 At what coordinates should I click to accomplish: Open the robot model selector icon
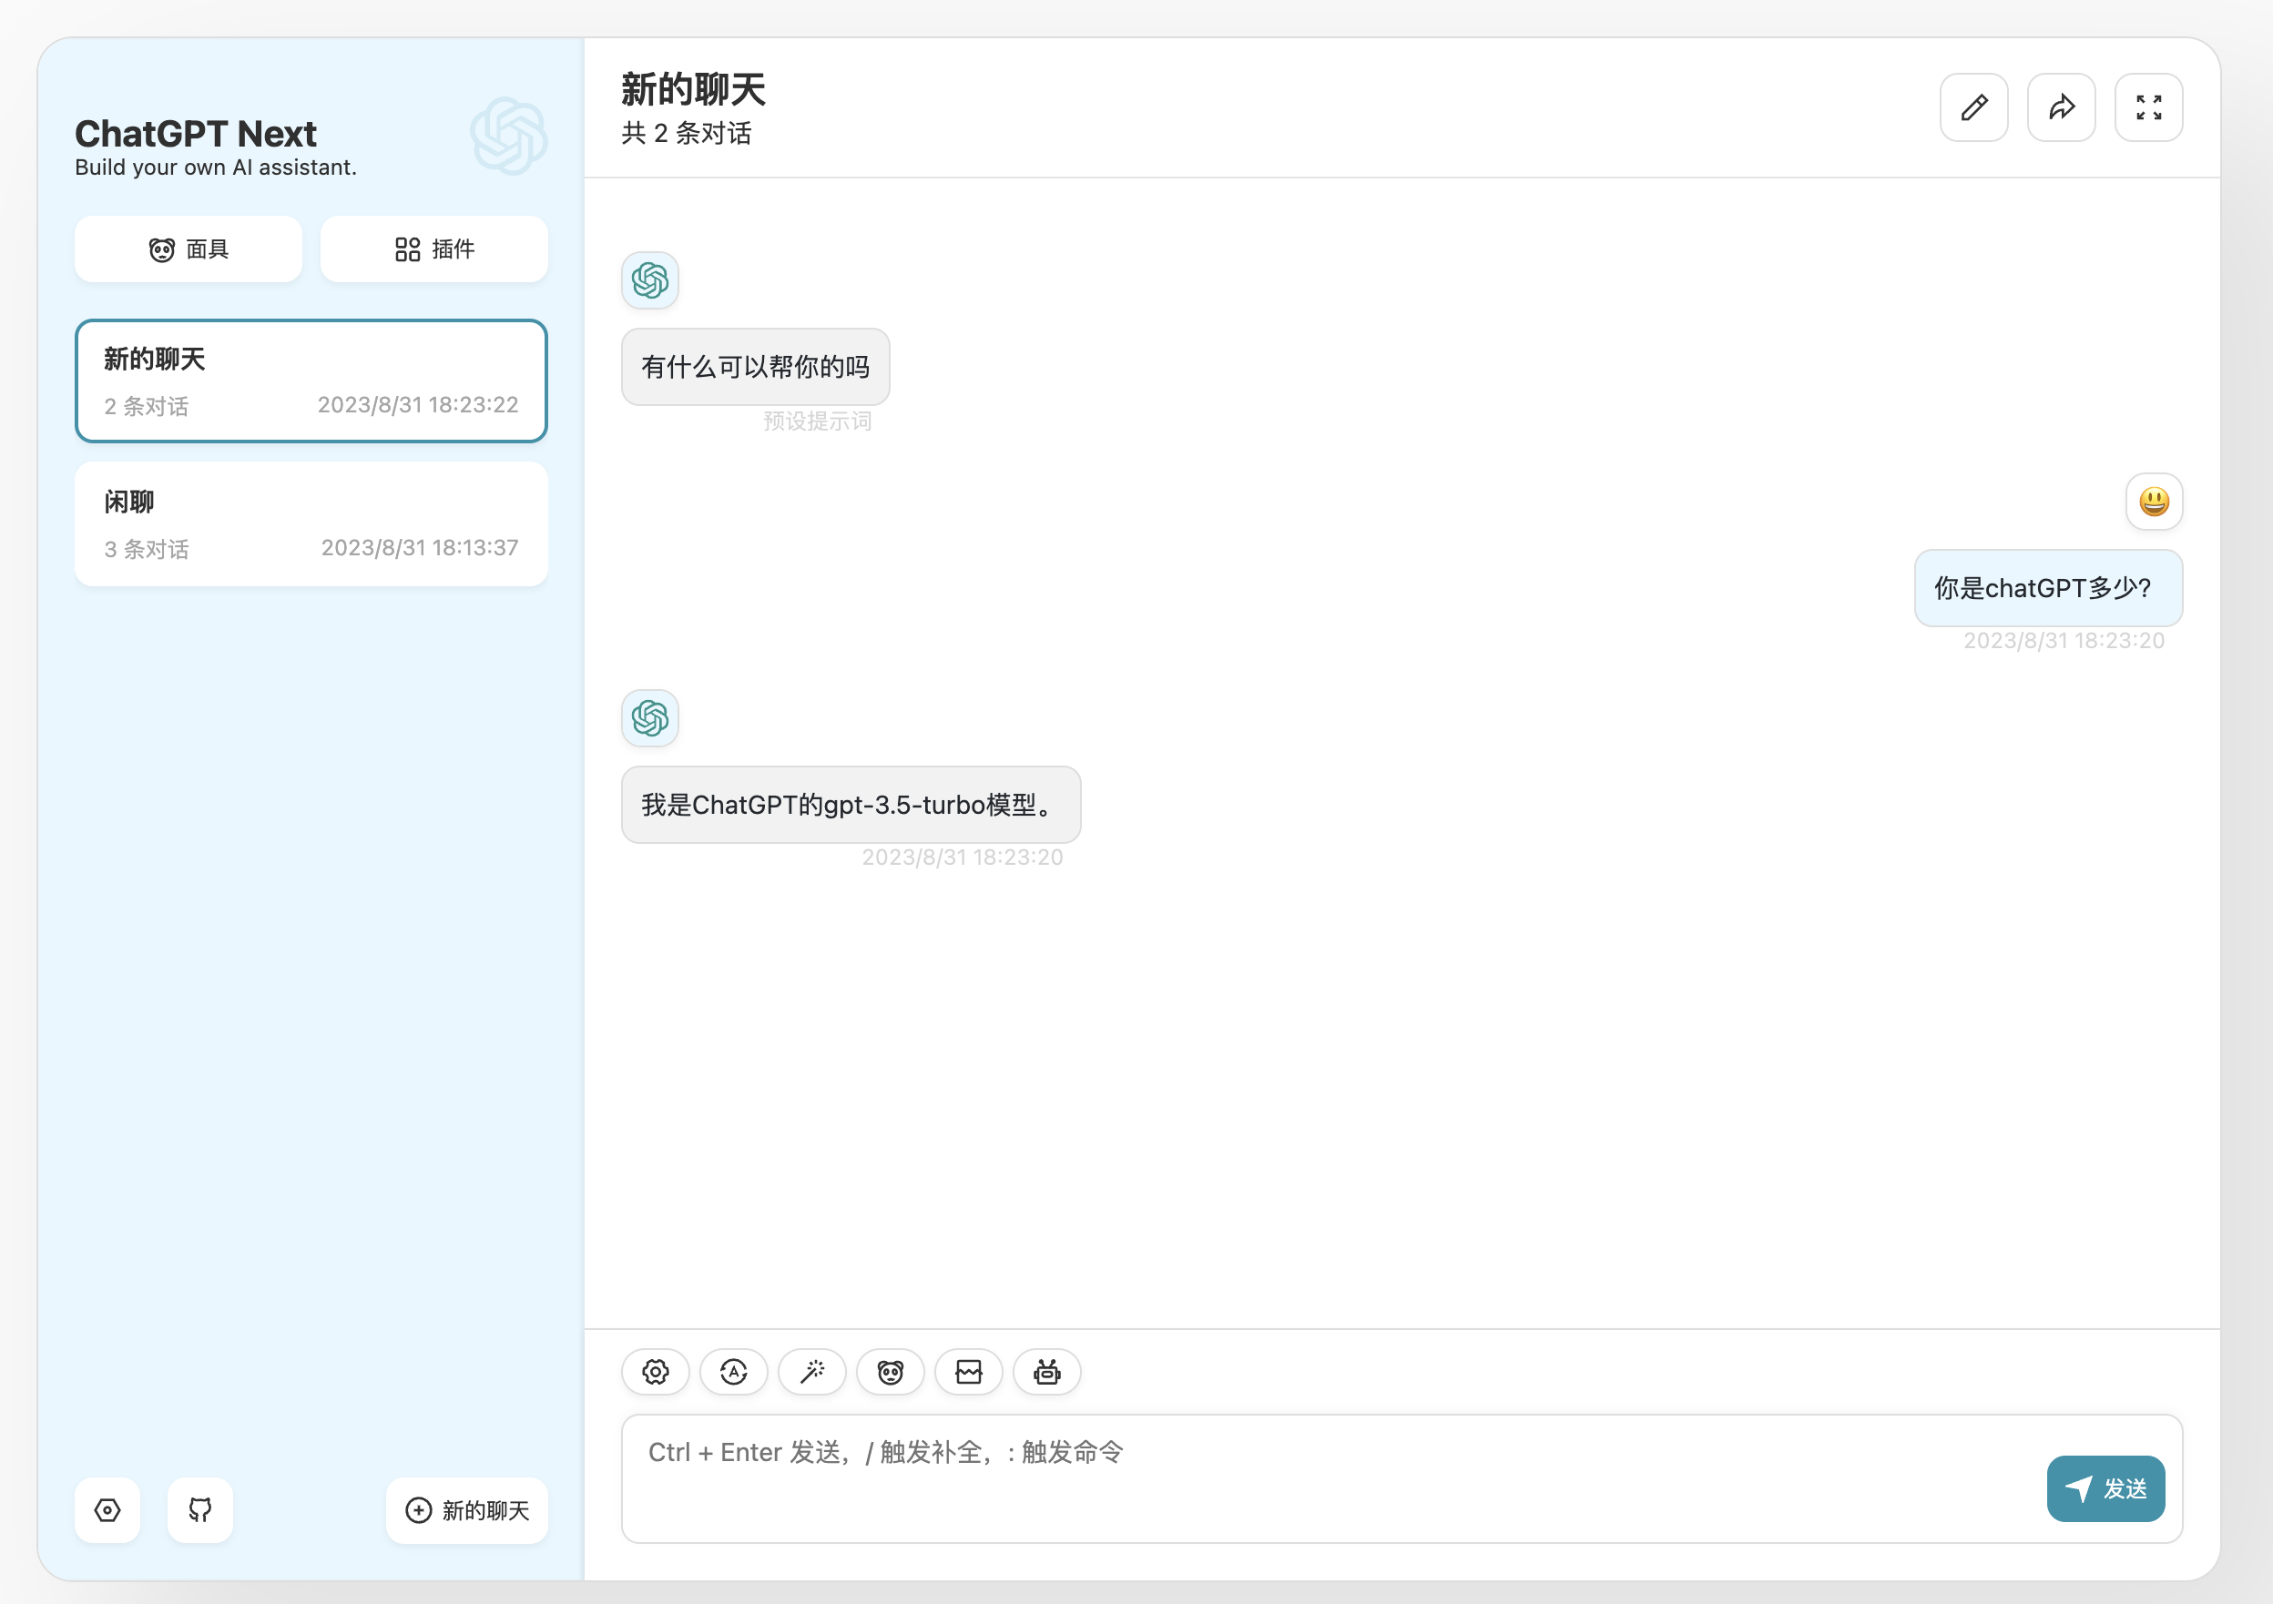(1046, 1372)
